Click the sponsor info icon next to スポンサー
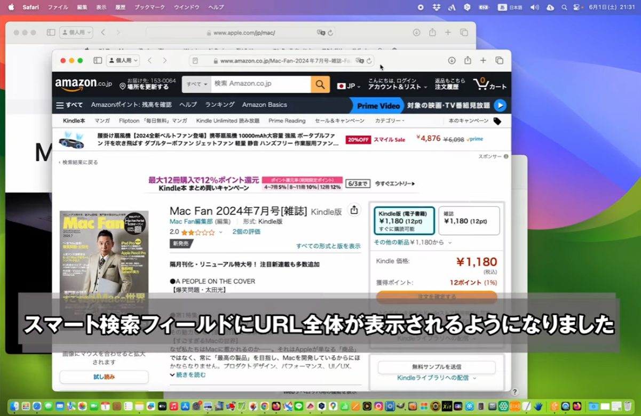Image resolution: width=641 pixels, height=416 pixels. click(506, 157)
